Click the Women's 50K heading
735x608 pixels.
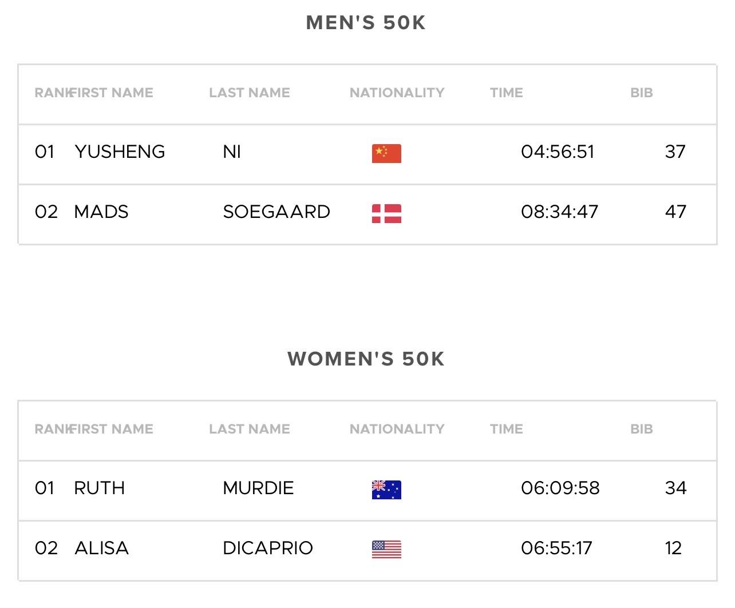pyautogui.click(x=366, y=359)
